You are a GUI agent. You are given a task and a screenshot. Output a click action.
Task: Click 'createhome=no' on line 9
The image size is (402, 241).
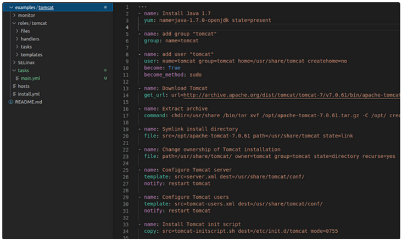[327, 61]
